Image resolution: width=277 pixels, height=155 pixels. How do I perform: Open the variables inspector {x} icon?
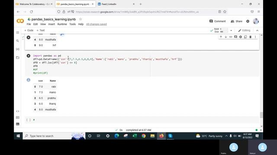17,49
